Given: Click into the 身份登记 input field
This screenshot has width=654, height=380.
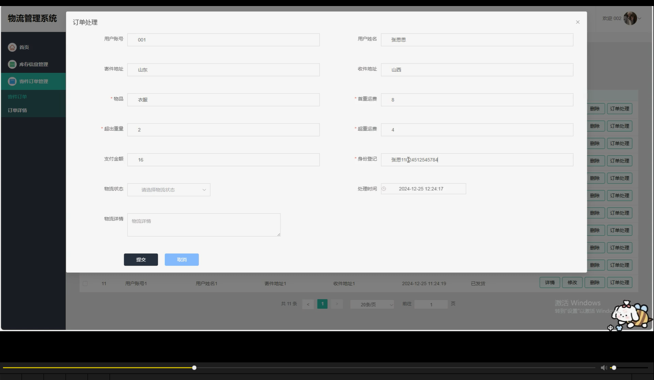Looking at the screenshot, I should pos(477,160).
